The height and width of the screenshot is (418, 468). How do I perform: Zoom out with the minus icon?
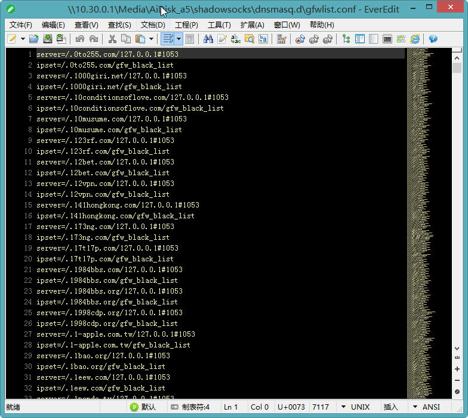(x=457, y=380)
